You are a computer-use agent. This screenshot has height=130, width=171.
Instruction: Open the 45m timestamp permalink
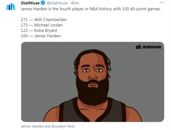tap(75, 3)
